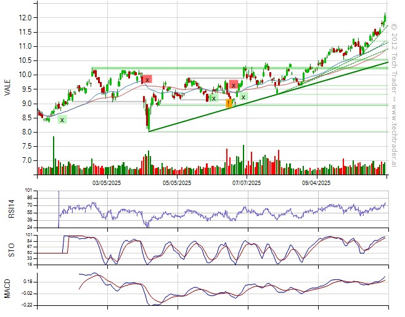Click the red x marker above the orange marker
Viewport: 405px width, 317px height.
point(233,85)
